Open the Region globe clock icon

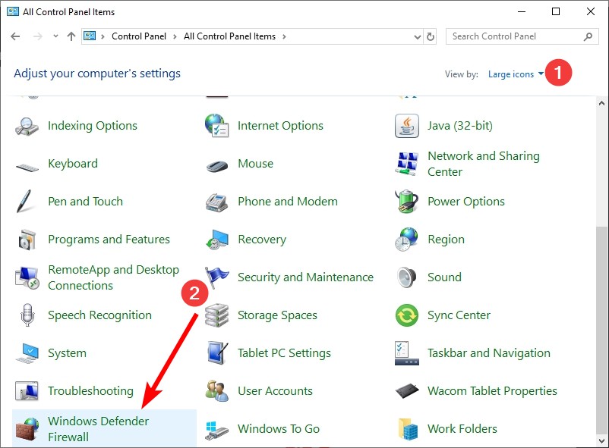tap(406, 240)
